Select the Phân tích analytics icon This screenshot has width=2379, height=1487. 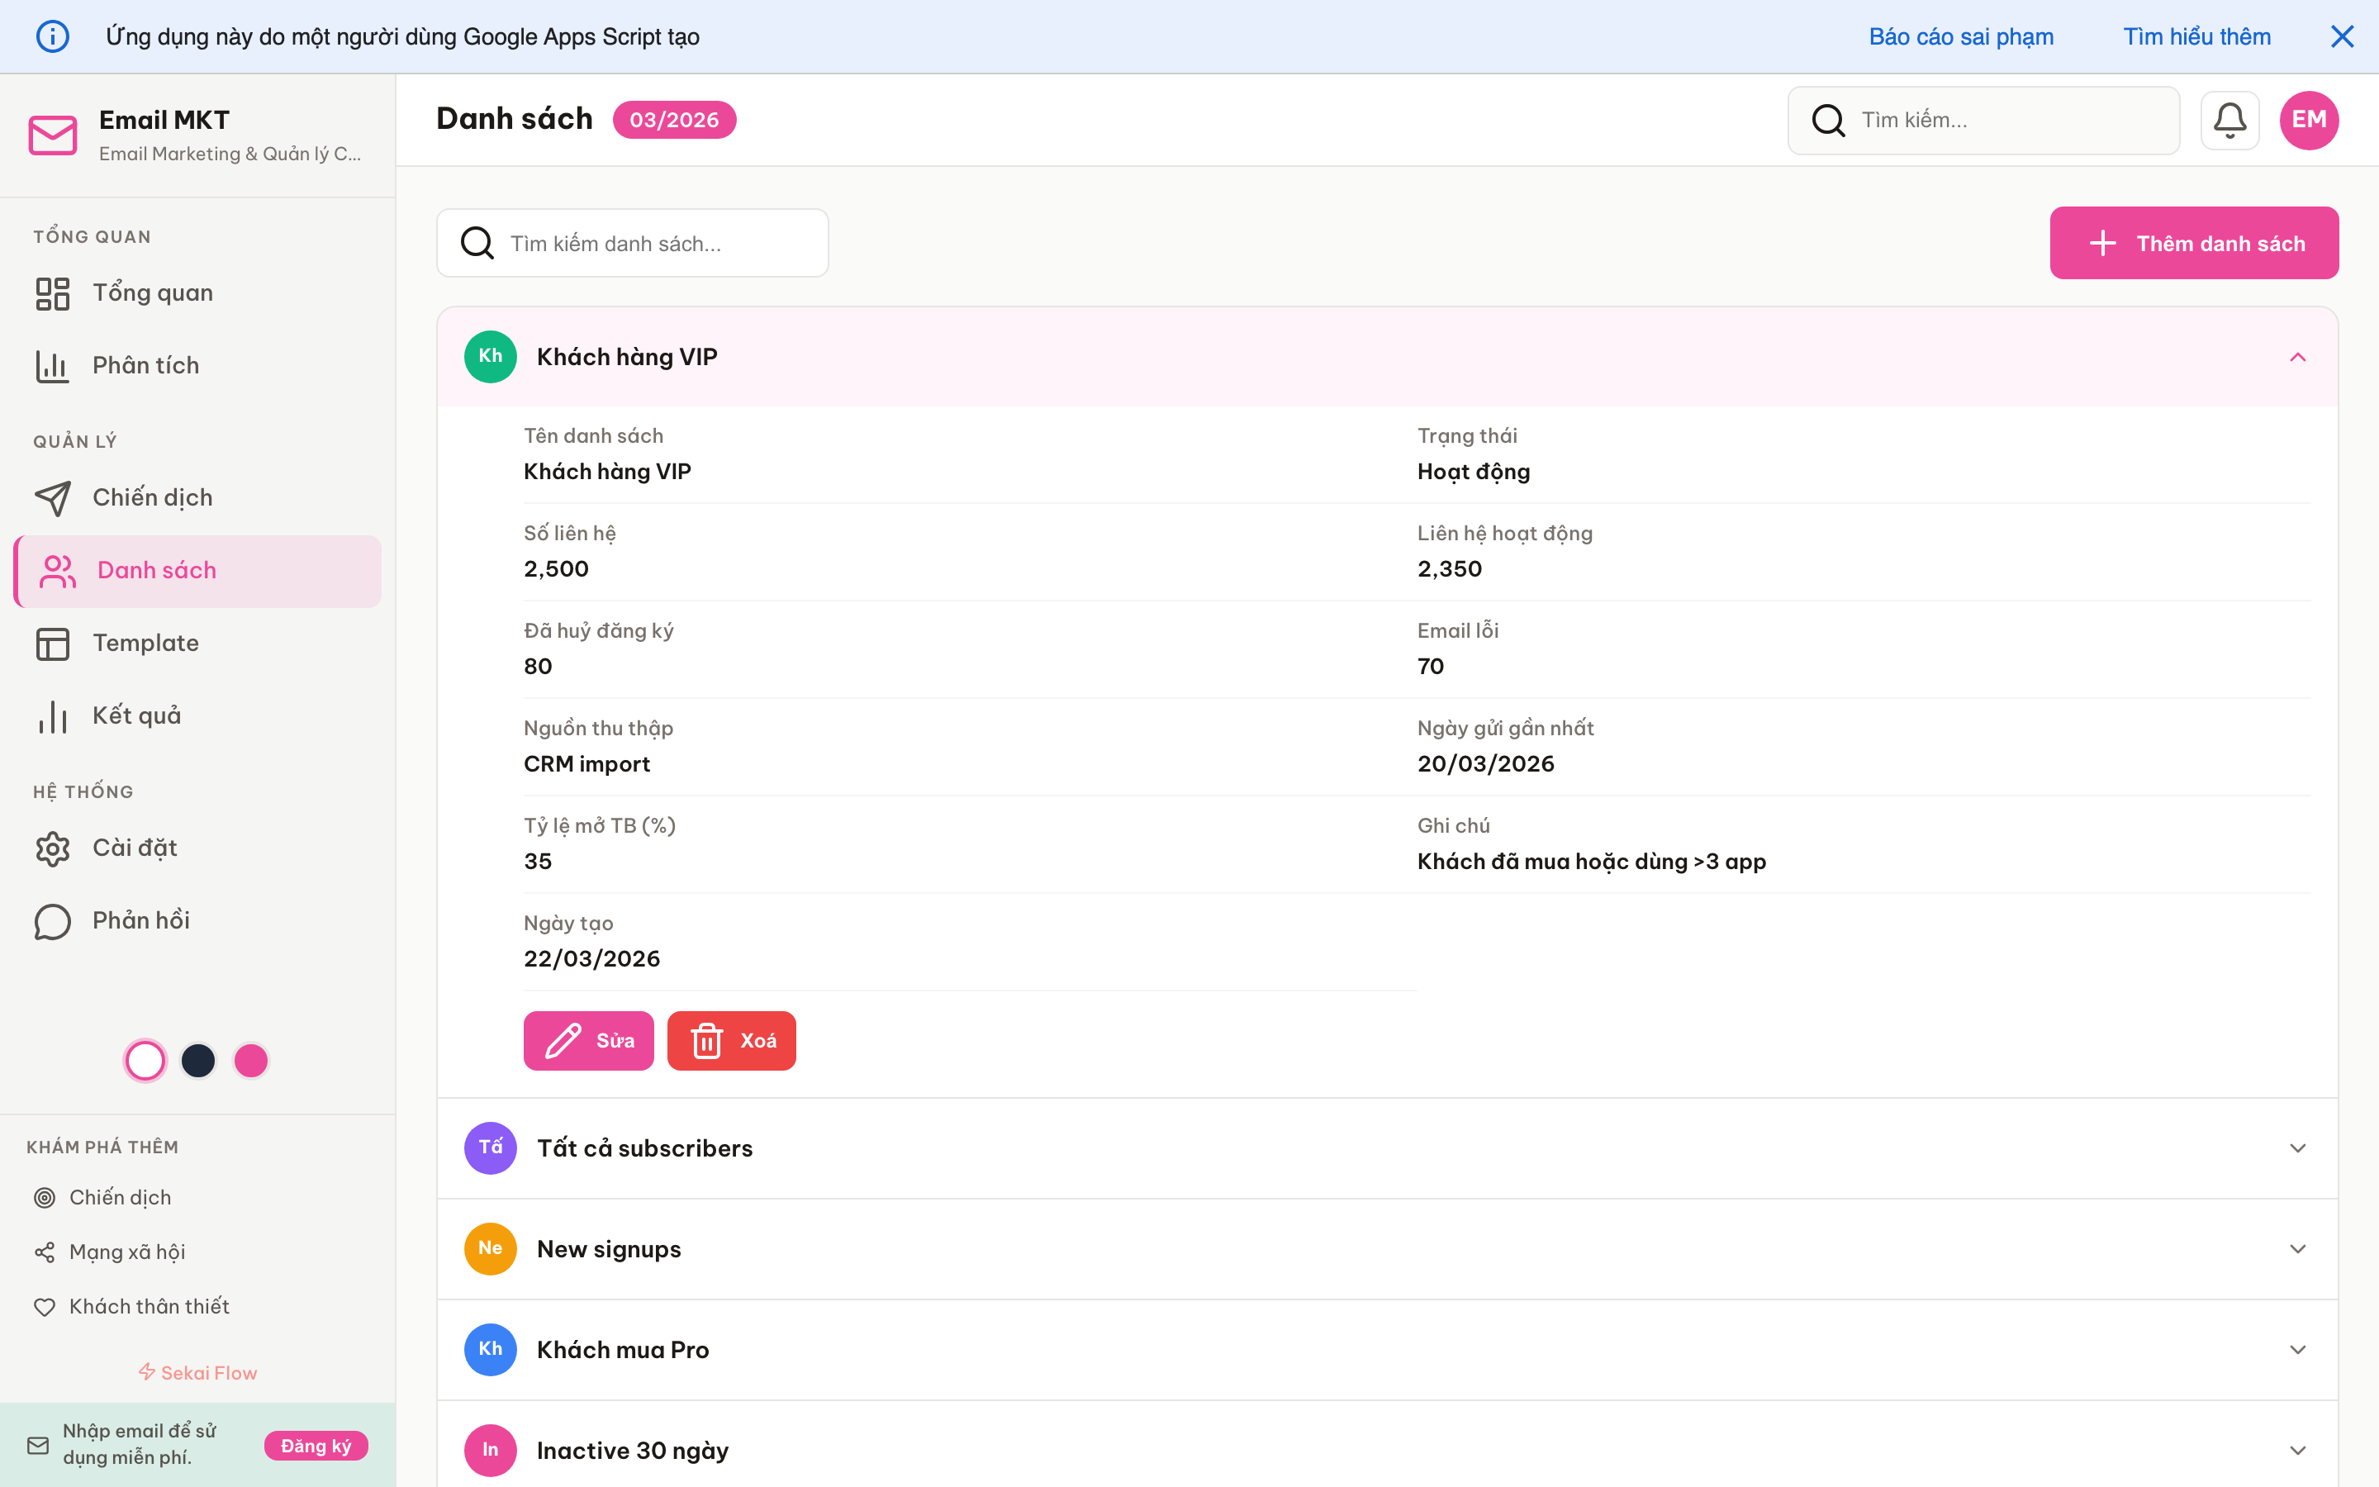(53, 365)
